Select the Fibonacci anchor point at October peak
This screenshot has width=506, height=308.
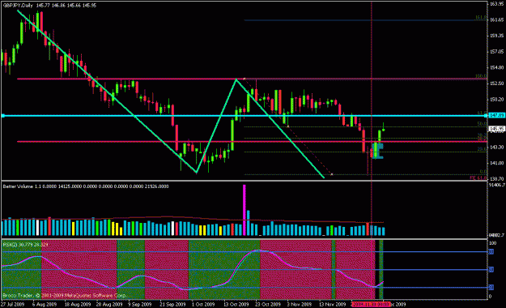click(x=244, y=79)
